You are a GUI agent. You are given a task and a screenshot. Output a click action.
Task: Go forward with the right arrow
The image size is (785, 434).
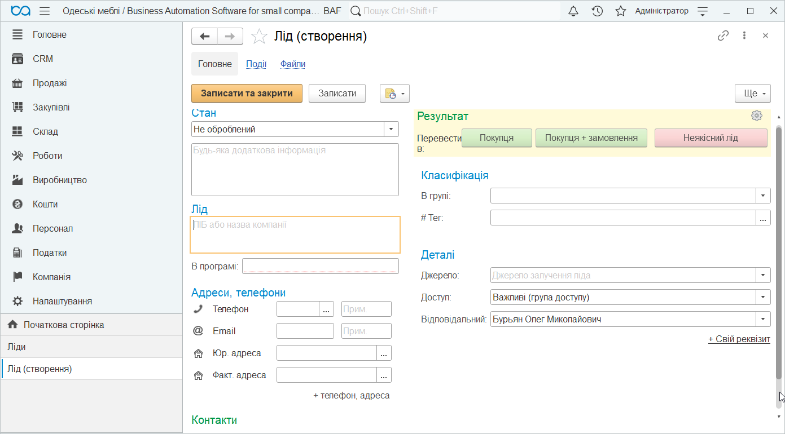tap(230, 36)
